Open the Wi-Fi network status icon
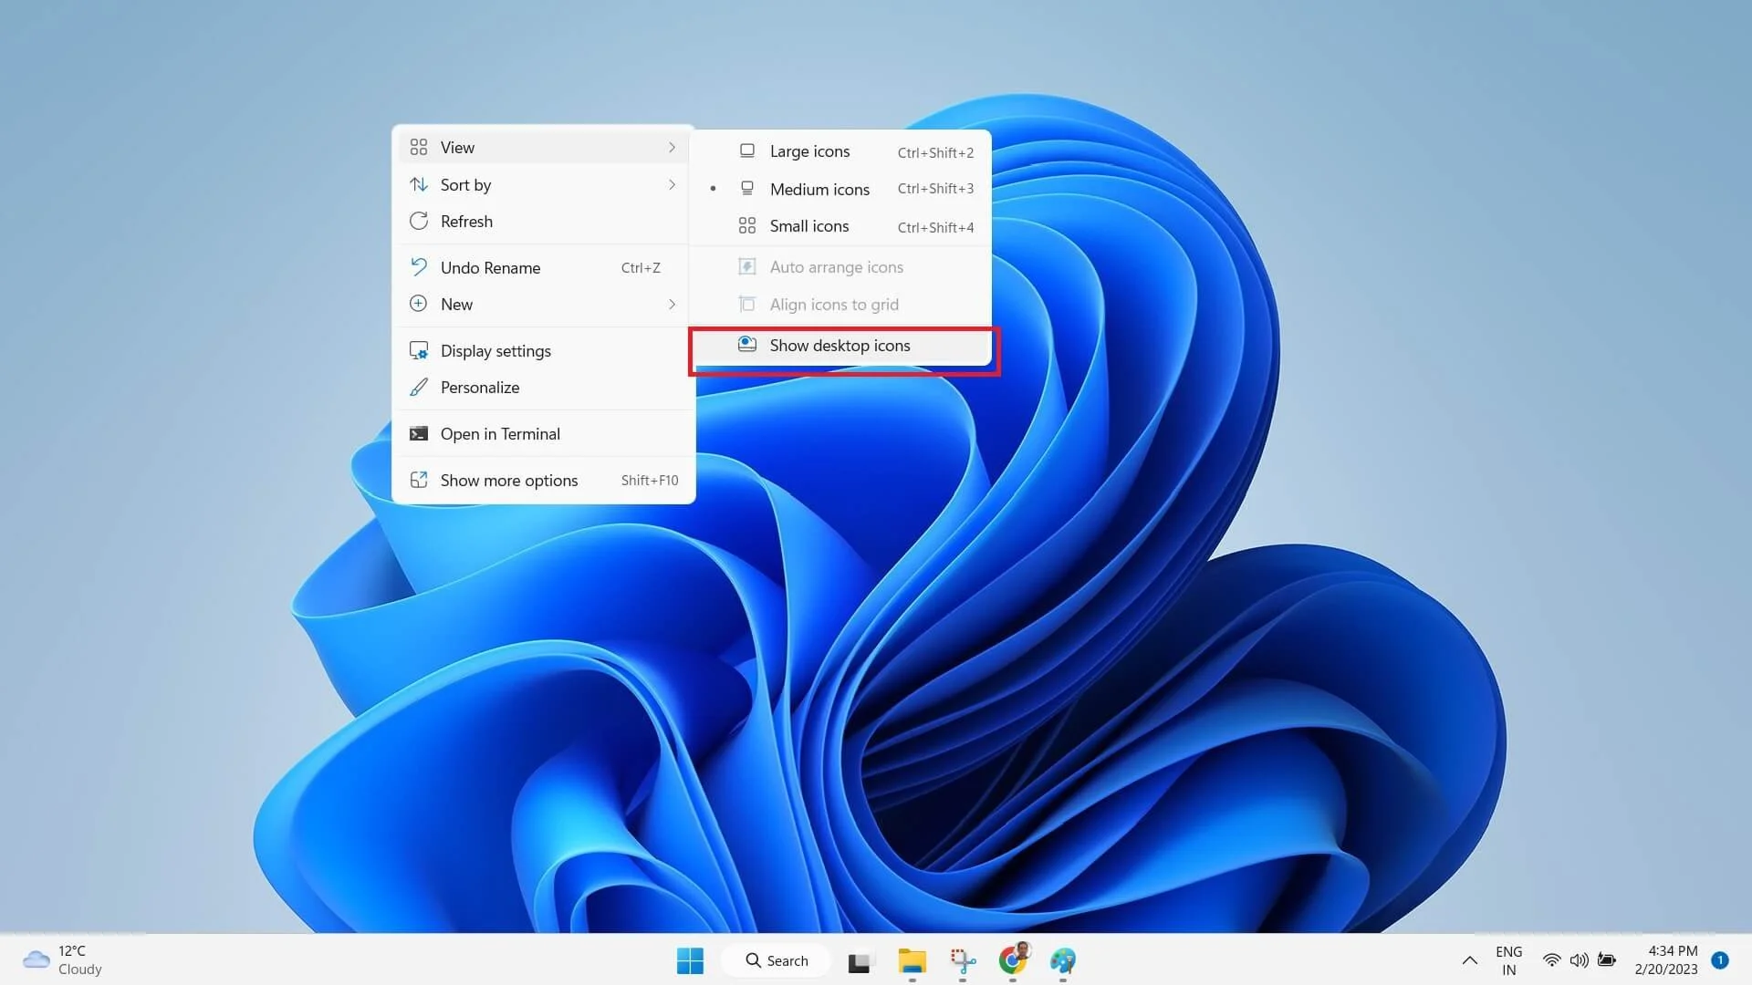Screen dimensions: 1752x985 [x=1551, y=959]
